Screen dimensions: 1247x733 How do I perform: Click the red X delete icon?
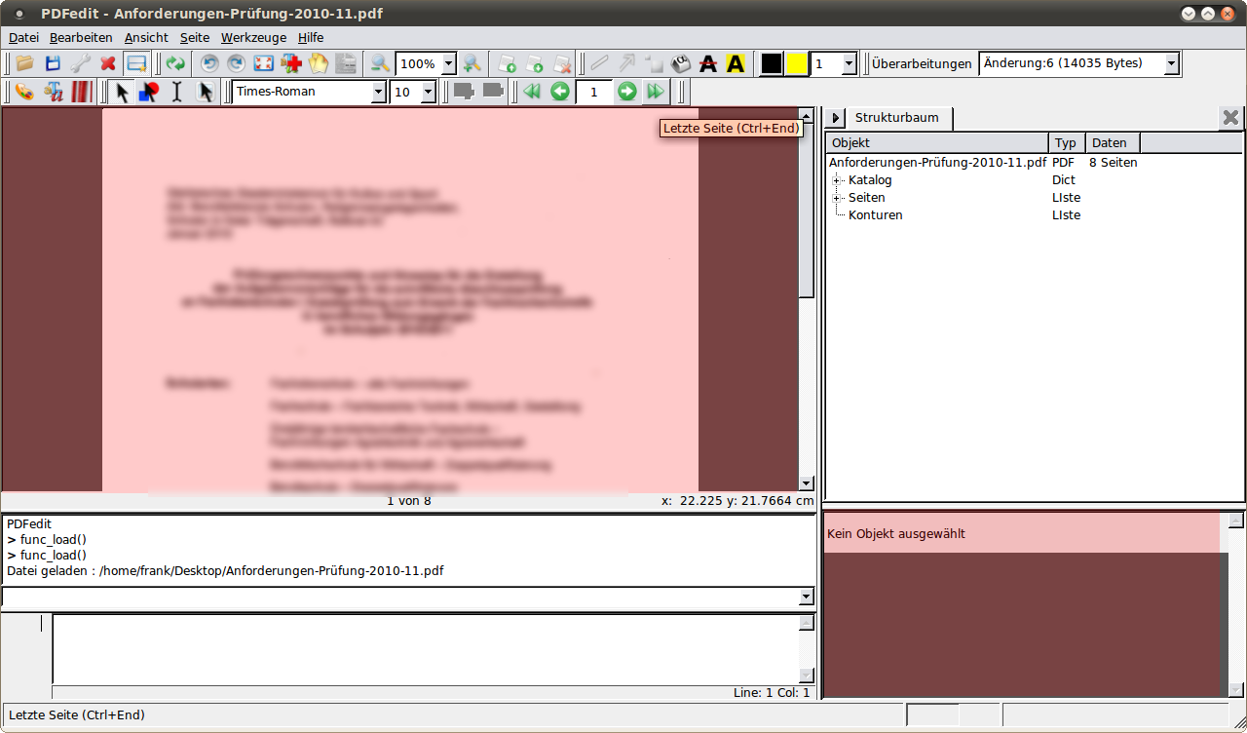108,63
